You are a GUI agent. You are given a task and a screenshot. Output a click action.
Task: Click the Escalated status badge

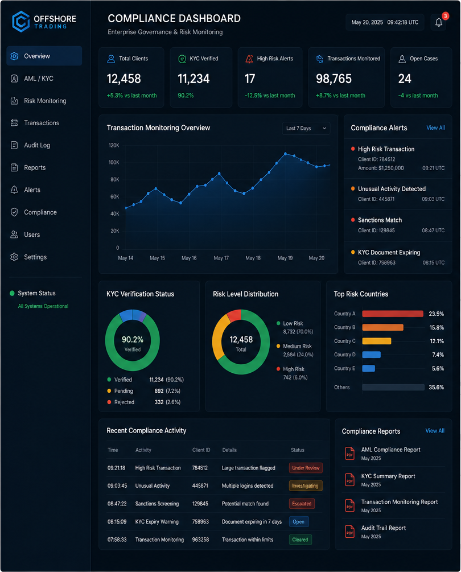pyautogui.click(x=302, y=504)
